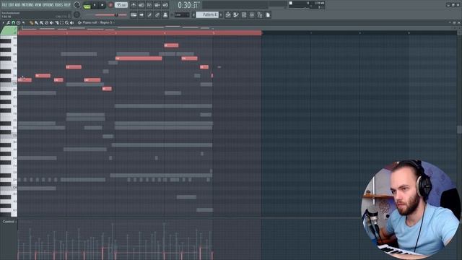
Task: Select the Delete tool in piano roll
Action: tap(46, 22)
